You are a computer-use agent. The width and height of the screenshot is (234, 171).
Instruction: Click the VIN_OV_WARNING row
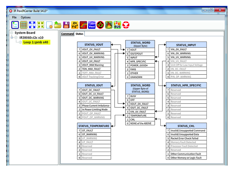(x=186, y=53)
